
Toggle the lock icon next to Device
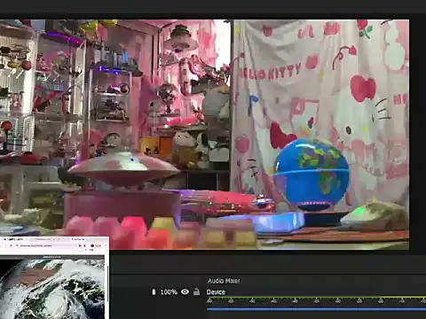point(196,292)
